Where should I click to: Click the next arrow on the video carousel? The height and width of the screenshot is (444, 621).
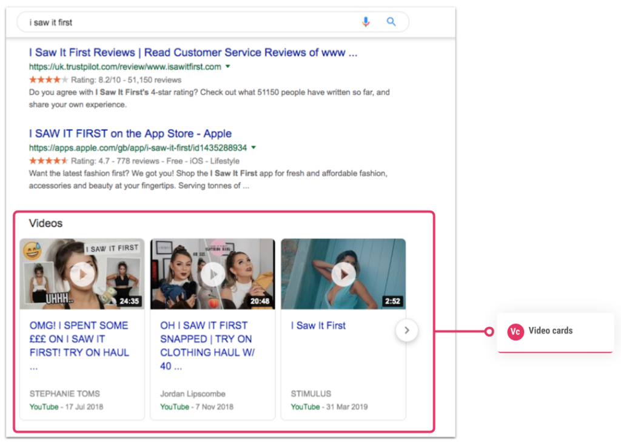tap(407, 331)
